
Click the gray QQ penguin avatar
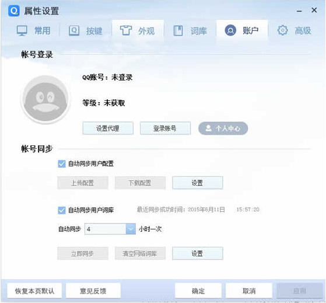(45, 100)
